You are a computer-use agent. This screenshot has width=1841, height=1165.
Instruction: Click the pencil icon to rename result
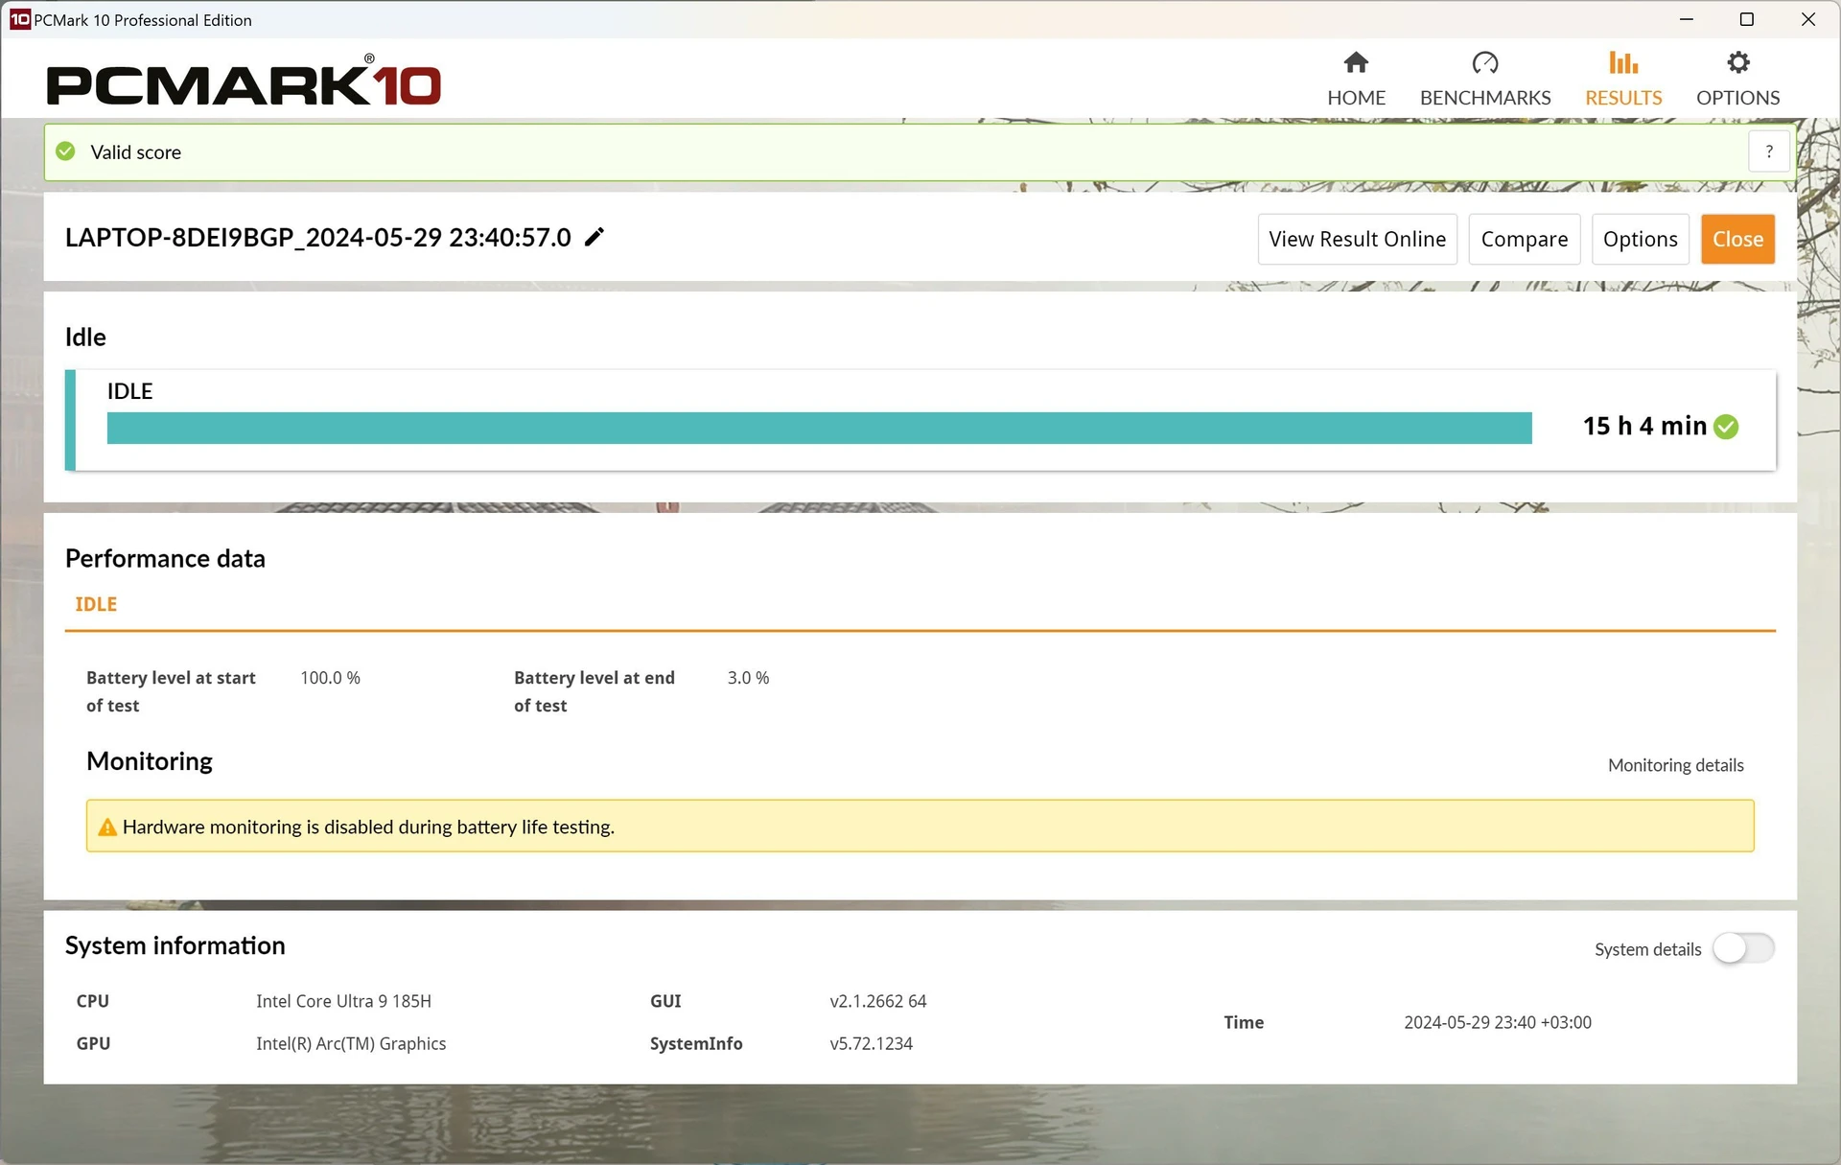(x=594, y=237)
